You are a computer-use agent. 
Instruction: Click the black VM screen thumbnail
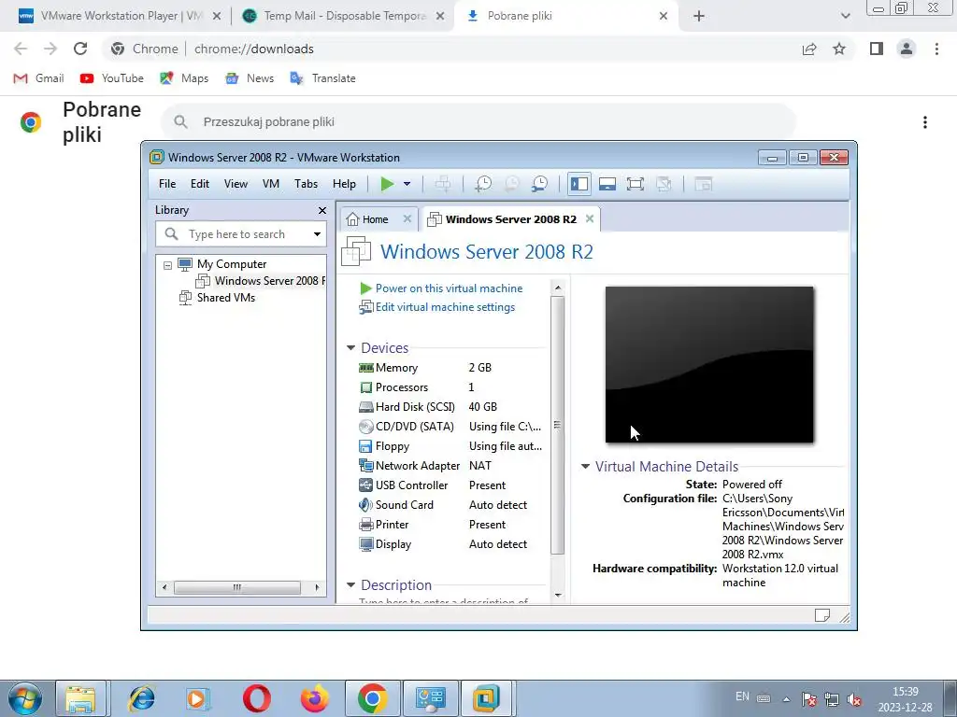point(709,365)
